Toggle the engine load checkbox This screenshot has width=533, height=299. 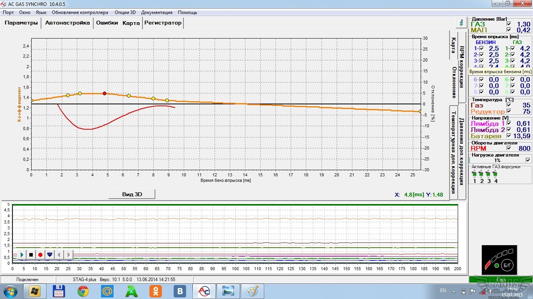pos(528,160)
